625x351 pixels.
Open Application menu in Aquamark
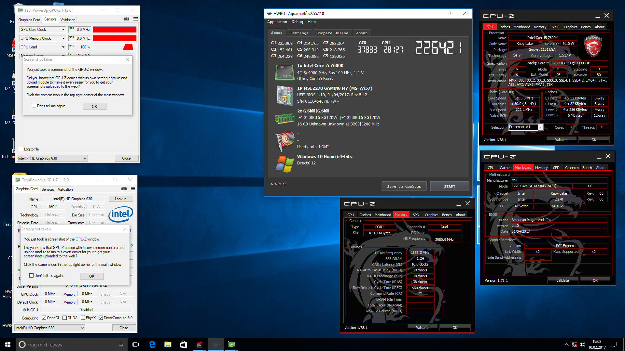tap(277, 22)
